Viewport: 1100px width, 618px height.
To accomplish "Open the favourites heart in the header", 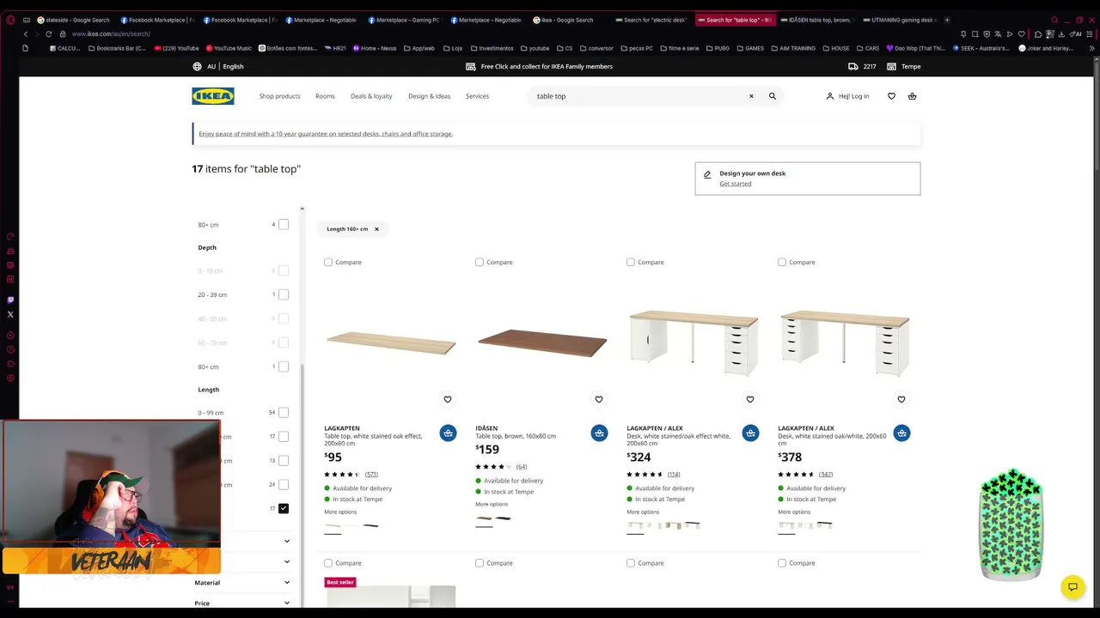I will coord(891,96).
